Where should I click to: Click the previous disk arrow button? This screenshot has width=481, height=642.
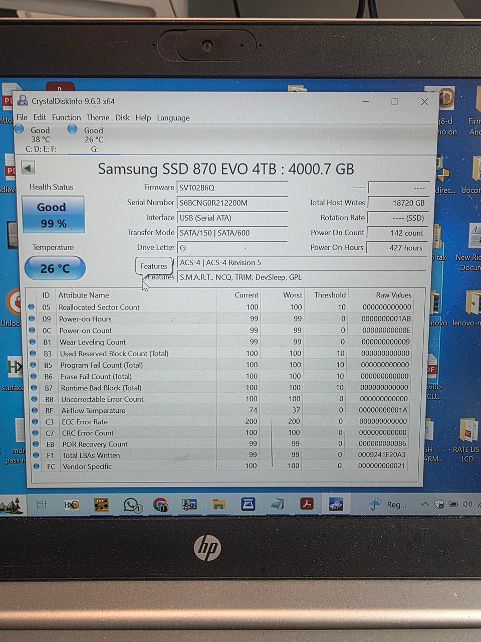(x=28, y=168)
